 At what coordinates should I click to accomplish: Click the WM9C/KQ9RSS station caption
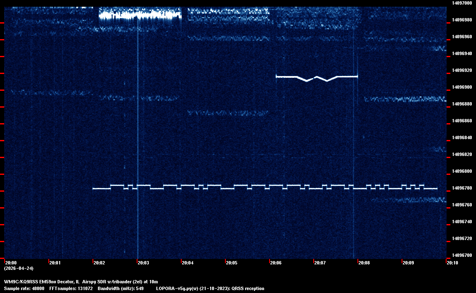pyautogui.click(x=81, y=281)
